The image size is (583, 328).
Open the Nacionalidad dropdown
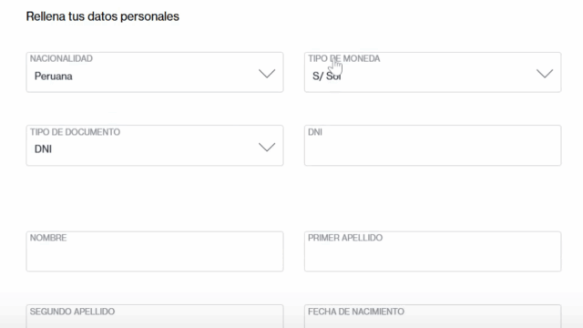(155, 72)
